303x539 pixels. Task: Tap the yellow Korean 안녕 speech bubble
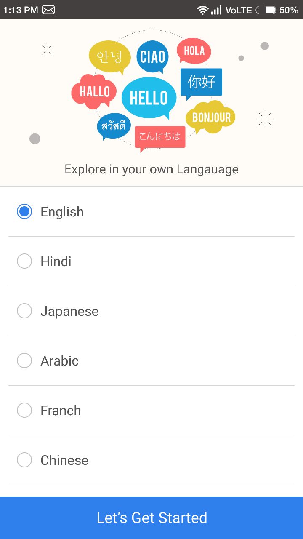[x=109, y=57]
